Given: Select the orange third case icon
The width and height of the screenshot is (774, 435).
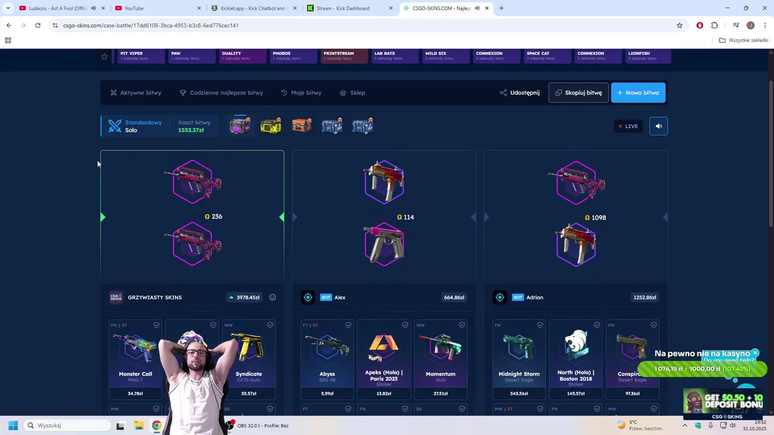Looking at the screenshot, I should pyautogui.click(x=301, y=126).
